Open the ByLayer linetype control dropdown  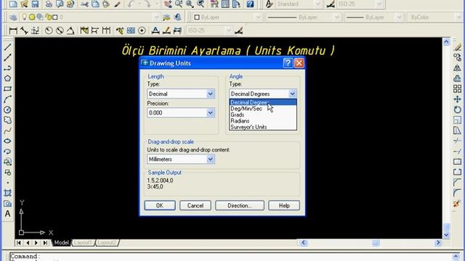303,17
